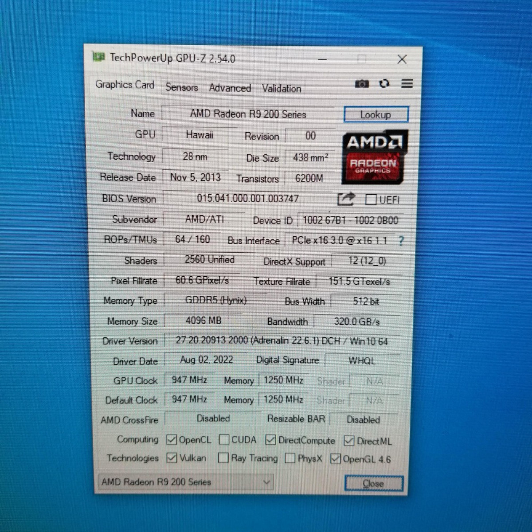Image resolution: width=532 pixels, height=532 pixels.
Task: Click the Release Date value Nov 5, 2013
Action: click(196, 177)
